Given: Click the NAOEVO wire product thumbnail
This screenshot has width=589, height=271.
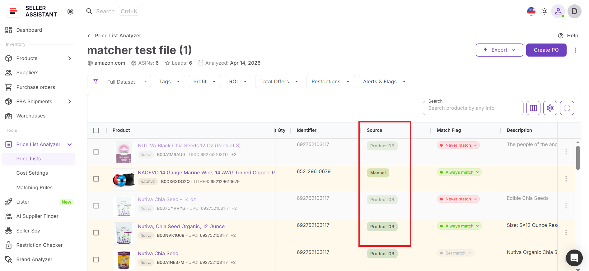Looking at the screenshot, I should [124, 179].
